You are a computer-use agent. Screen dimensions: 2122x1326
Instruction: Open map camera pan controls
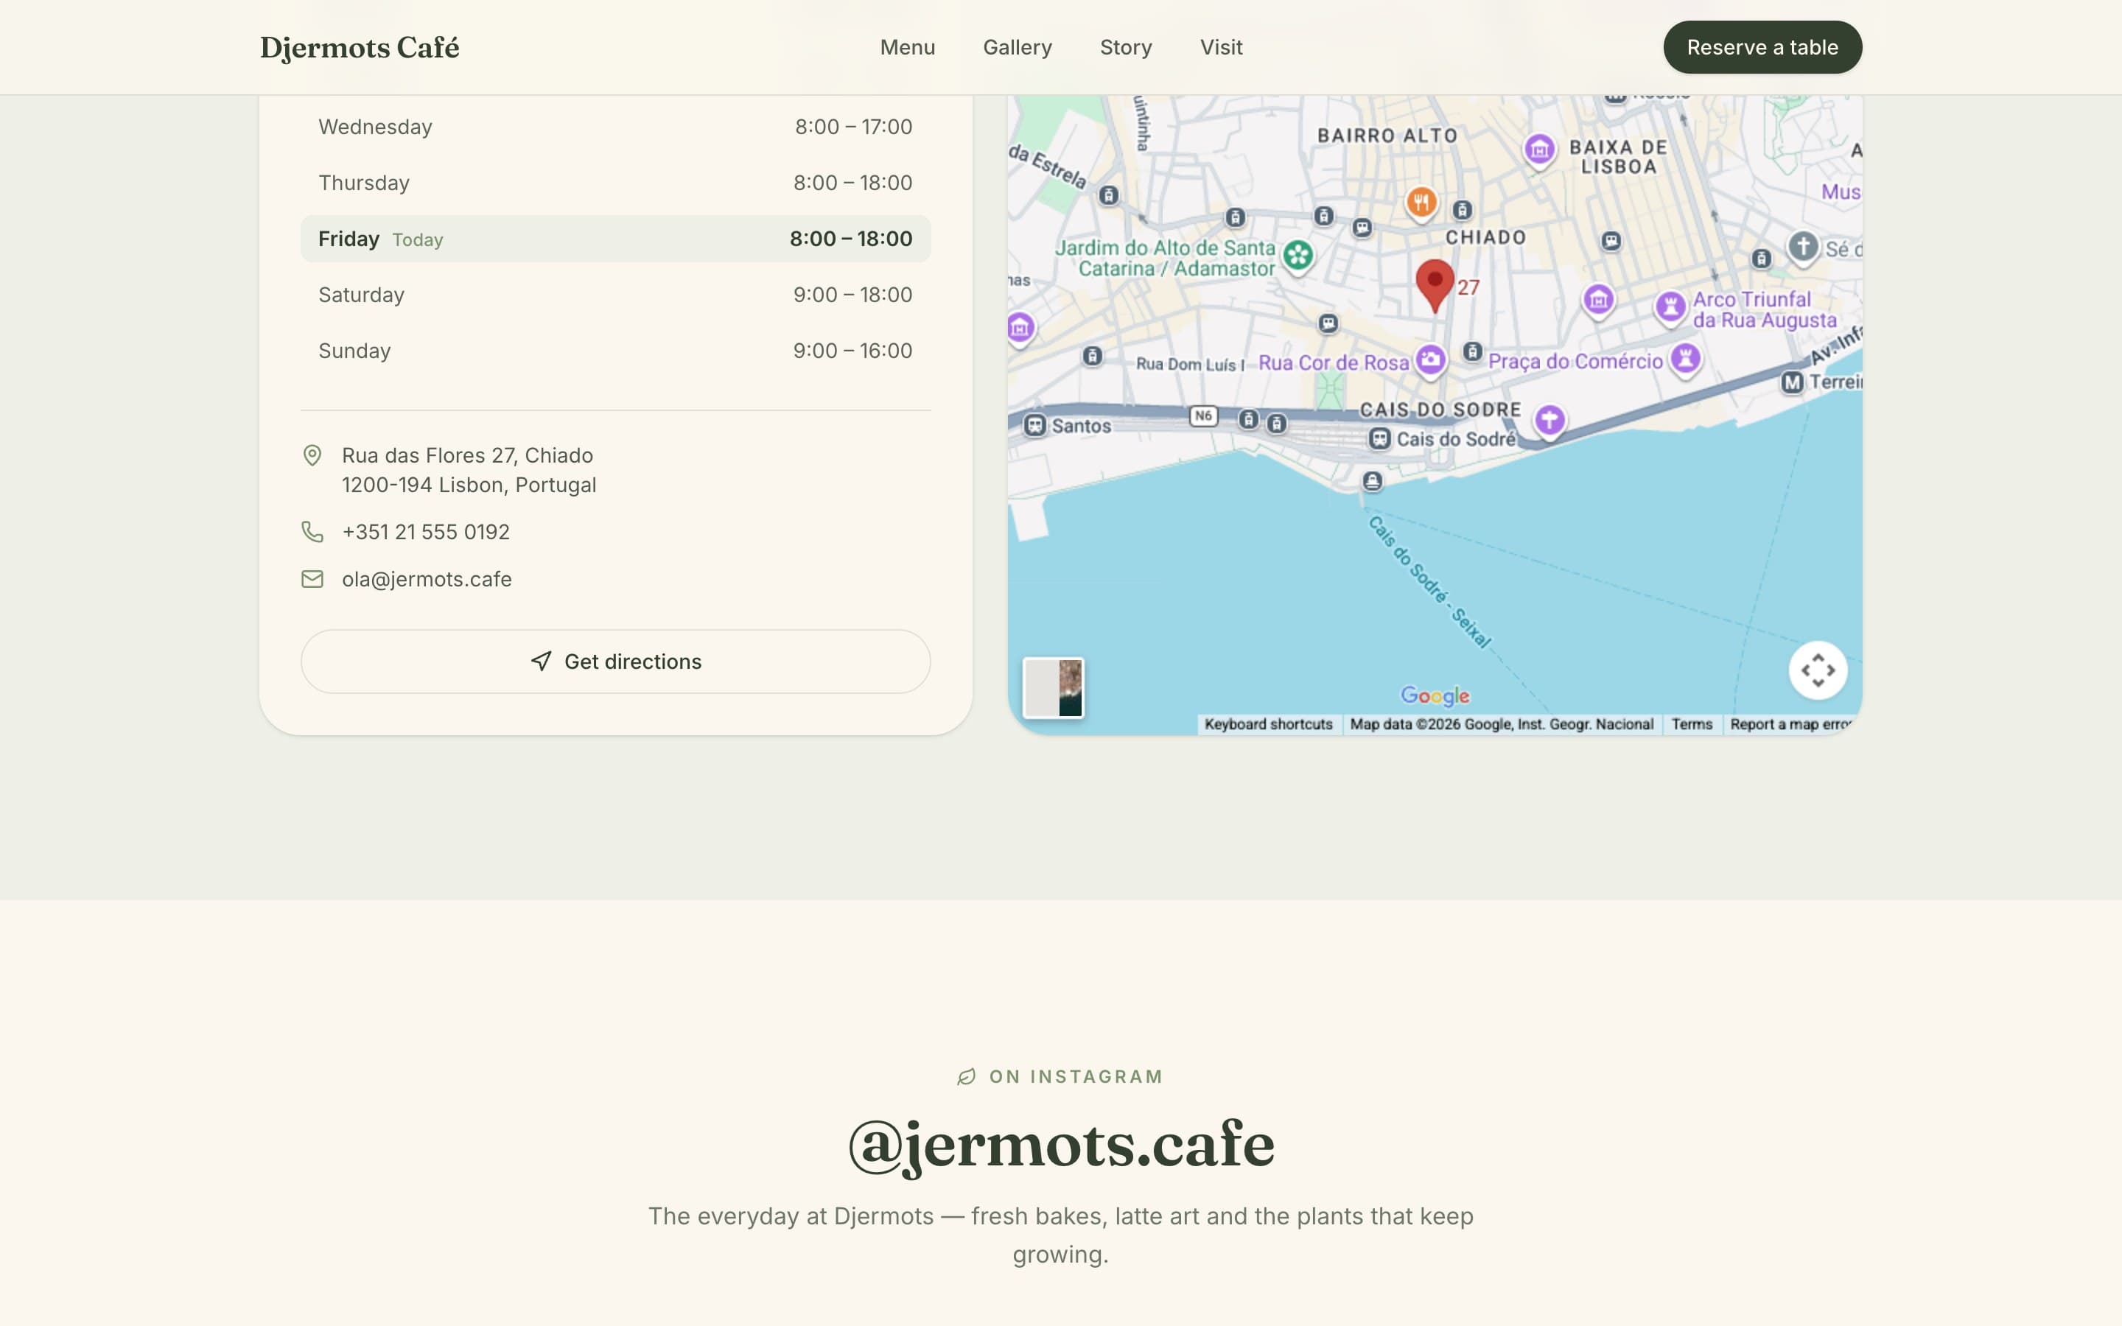point(1818,670)
